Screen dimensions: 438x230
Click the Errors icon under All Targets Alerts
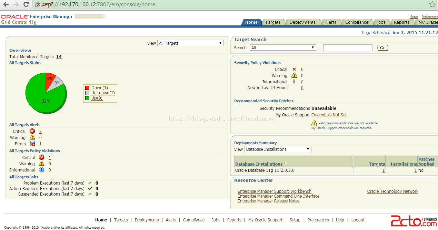click(x=32, y=144)
